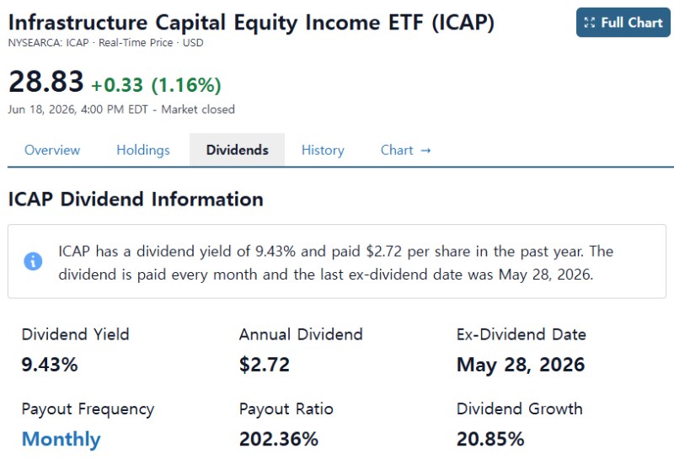The width and height of the screenshot is (674, 459).
Task: Click the arrow icon beside Chart
Action: [x=425, y=151]
